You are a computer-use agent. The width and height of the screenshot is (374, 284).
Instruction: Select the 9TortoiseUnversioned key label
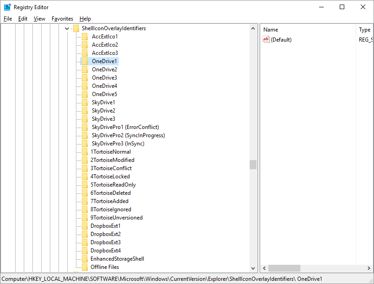117,218
